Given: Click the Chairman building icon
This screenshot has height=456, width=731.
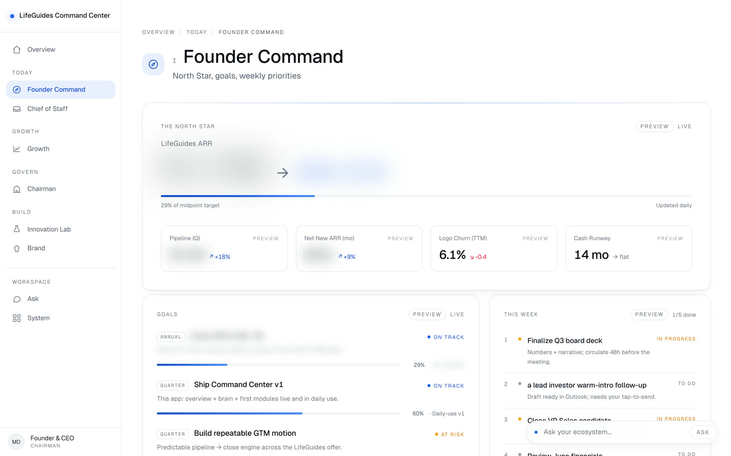Looking at the screenshot, I should coord(17,189).
